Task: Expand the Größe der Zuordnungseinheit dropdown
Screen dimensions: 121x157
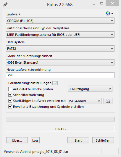Action: pyautogui.click(x=60, y=63)
